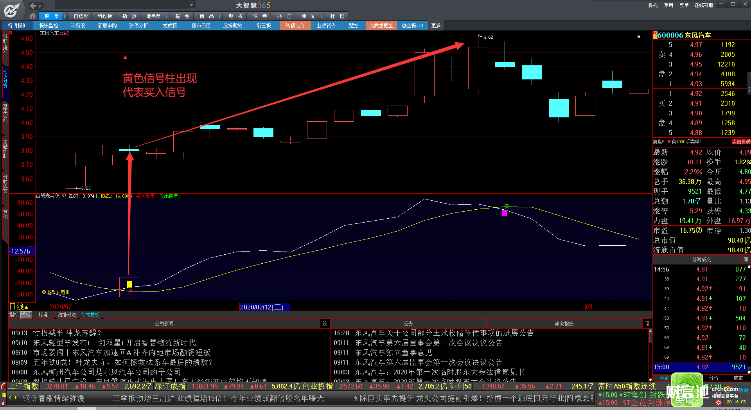Image resolution: width=751 pixels, height=410 pixels.
Task: Select the 科创板 tab
Action: (105, 16)
